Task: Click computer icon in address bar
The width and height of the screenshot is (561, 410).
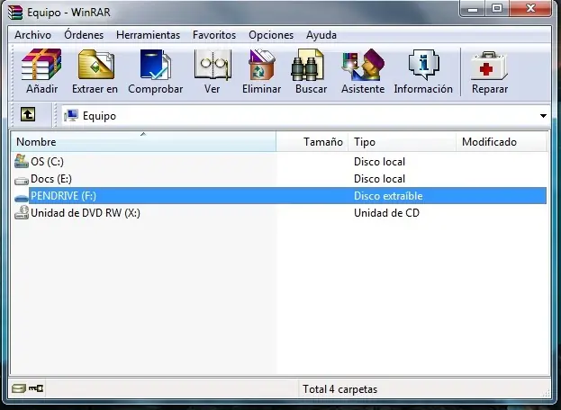Action: (71, 115)
